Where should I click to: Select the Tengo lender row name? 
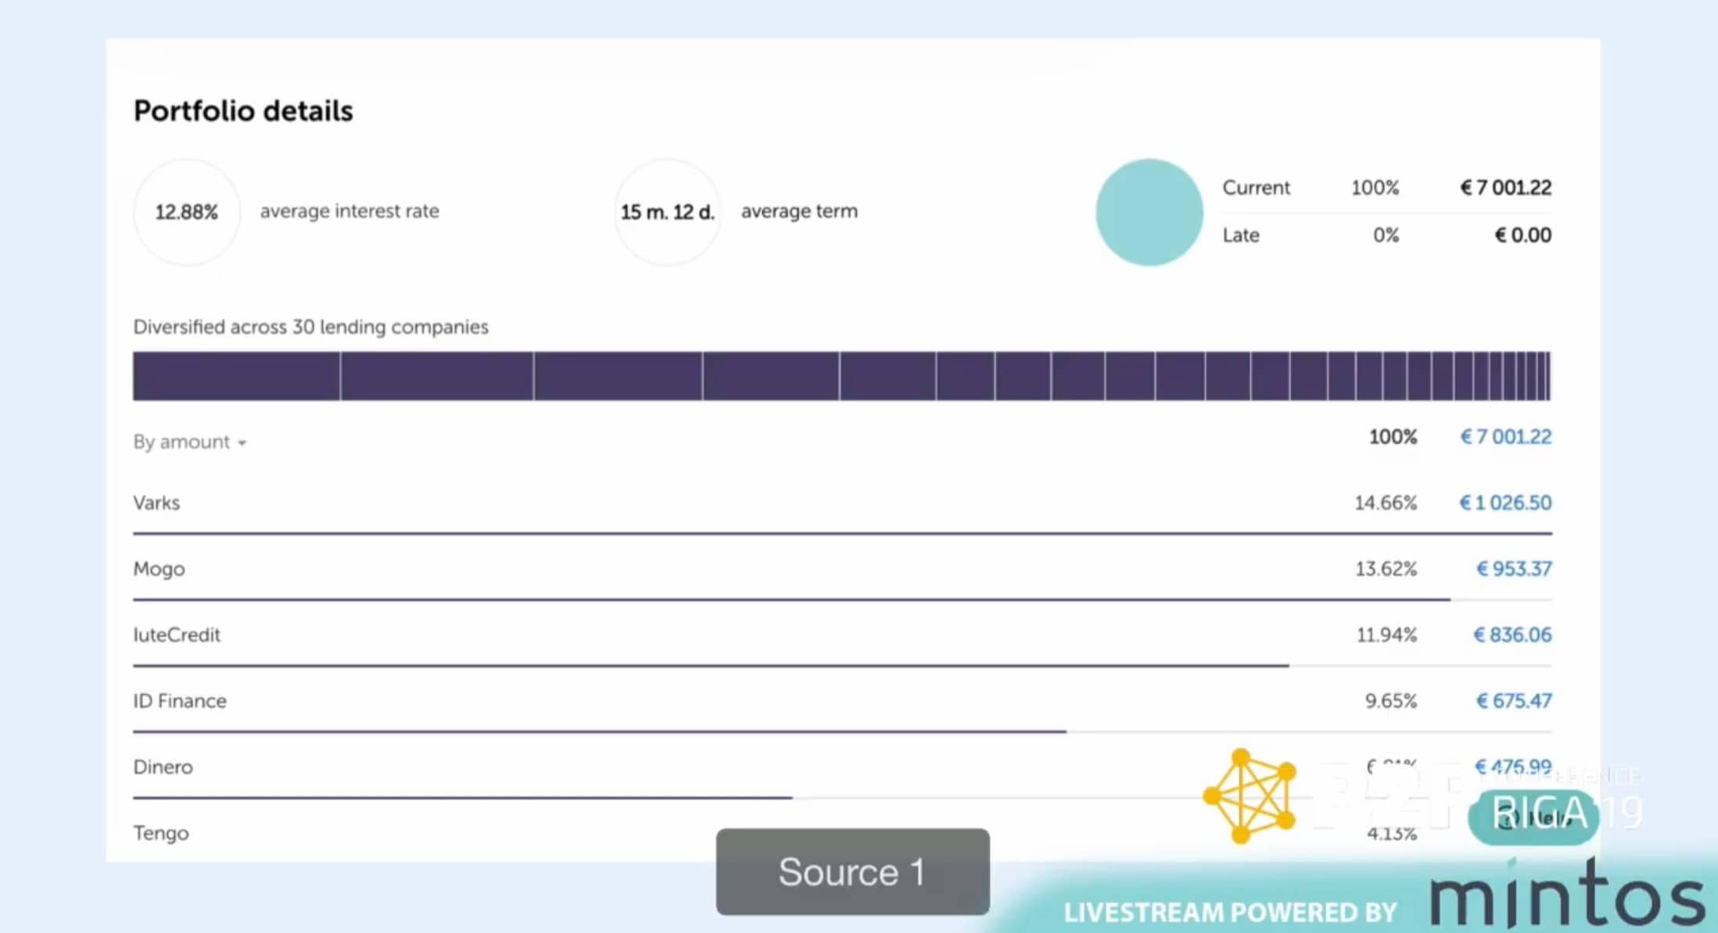(161, 833)
